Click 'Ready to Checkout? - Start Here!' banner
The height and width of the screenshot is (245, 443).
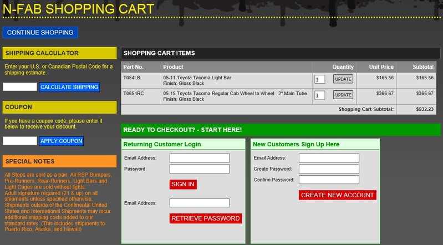coord(281,130)
